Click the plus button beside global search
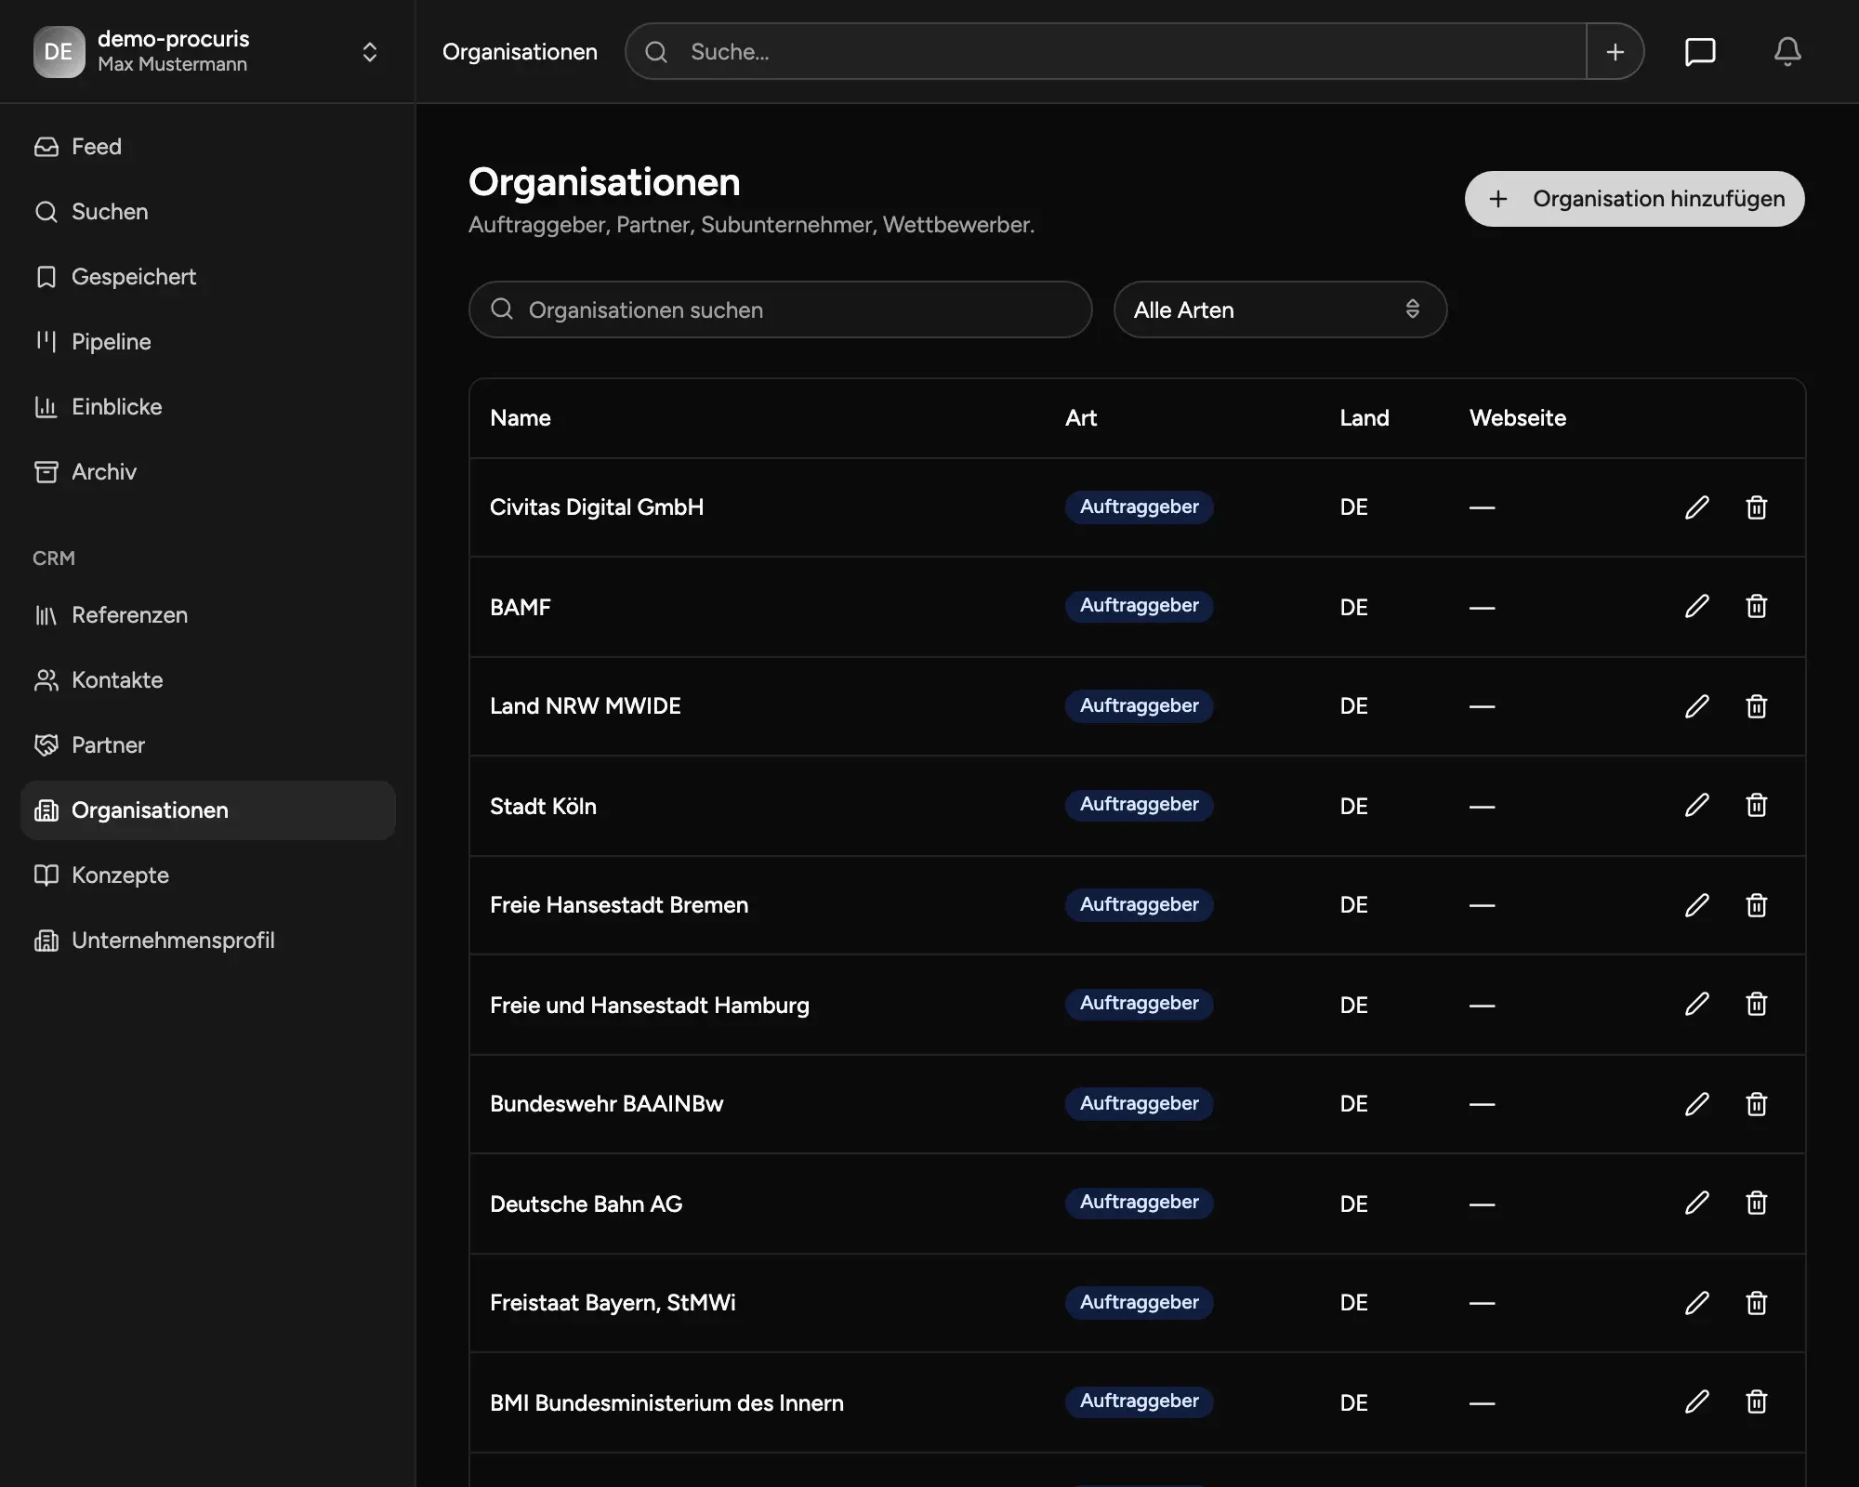 (1615, 52)
